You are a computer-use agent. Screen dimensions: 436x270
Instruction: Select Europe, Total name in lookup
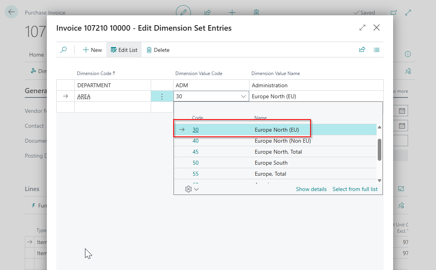click(x=270, y=174)
